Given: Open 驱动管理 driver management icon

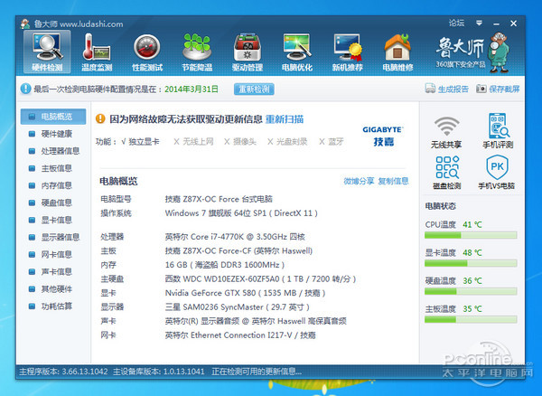Looking at the screenshot, I should [x=248, y=52].
